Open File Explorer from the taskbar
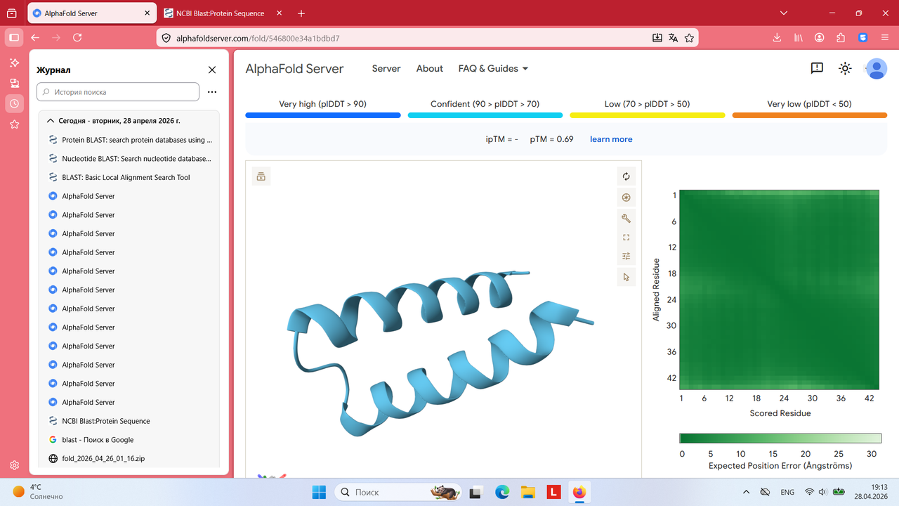Image resolution: width=899 pixels, height=506 pixels. 527,492
